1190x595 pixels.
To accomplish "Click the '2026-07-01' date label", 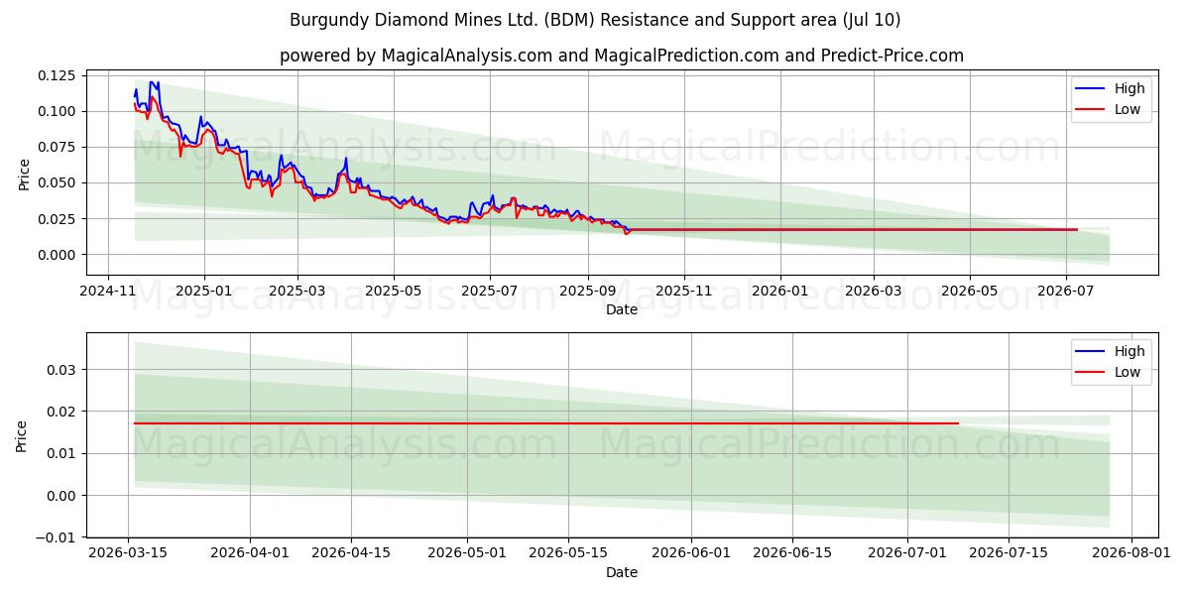I will point(908,555).
